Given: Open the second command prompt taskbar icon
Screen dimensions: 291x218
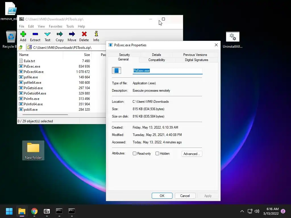Looking at the screenshot, I should pyautogui.click(x=72, y=211).
